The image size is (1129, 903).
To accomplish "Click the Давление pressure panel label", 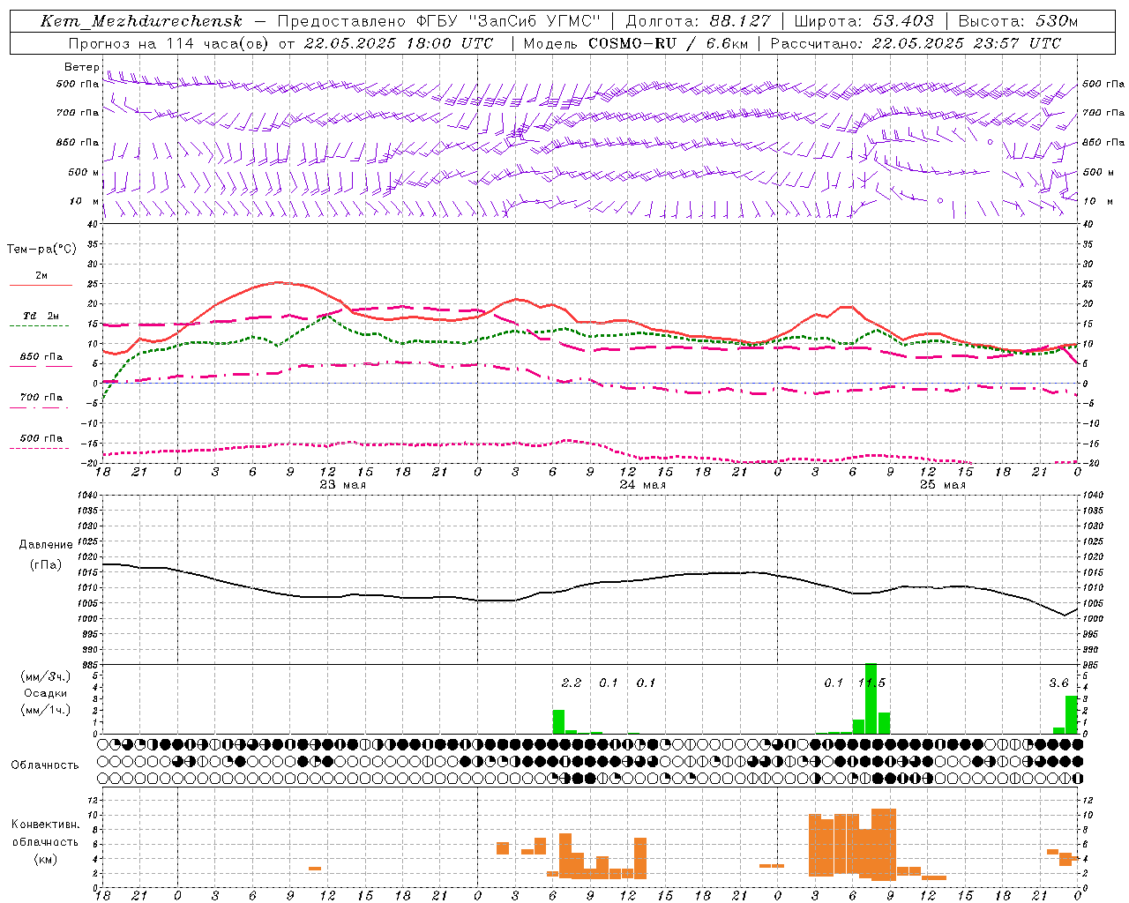I will pos(46,545).
